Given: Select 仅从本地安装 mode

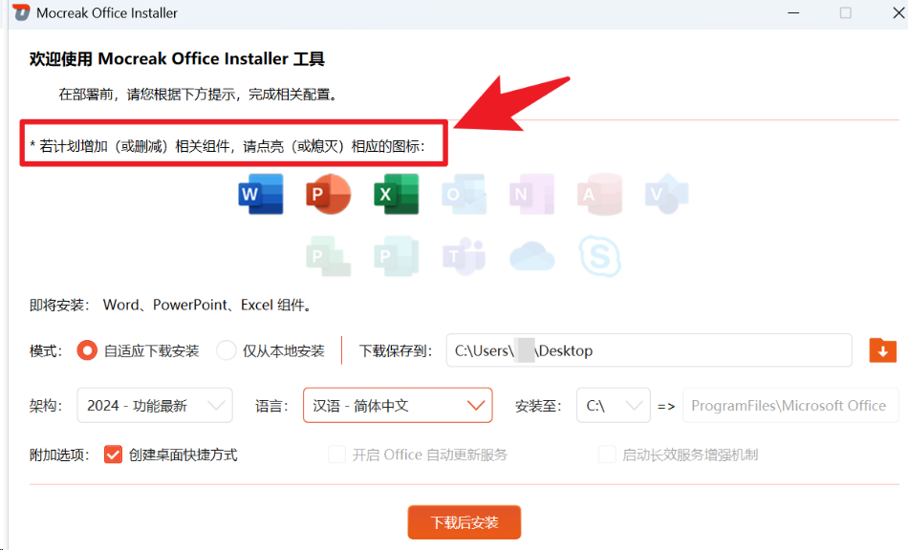Looking at the screenshot, I should pos(270,350).
